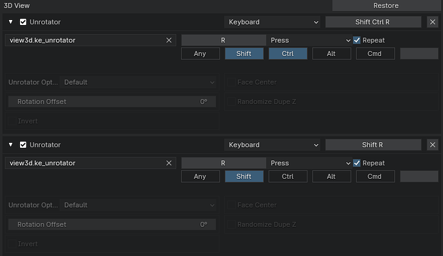The image size is (443, 256).
Task: Click the Shift Ctrl R shortcut button
Action: click(x=373, y=22)
